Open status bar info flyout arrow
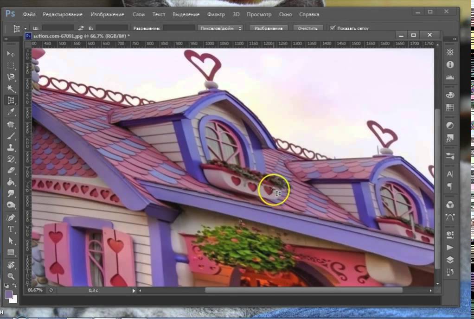474x319 pixels. [x=134, y=291]
